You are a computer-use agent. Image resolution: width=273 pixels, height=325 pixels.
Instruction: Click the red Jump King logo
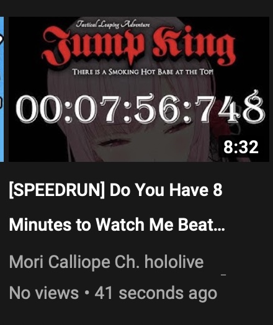point(138,44)
